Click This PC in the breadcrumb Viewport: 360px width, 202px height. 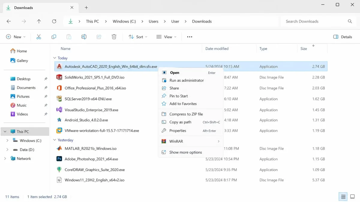(x=92, y=21)
